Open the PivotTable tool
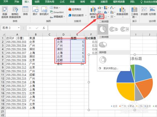 pyautogui.click(x=5, y=12)
